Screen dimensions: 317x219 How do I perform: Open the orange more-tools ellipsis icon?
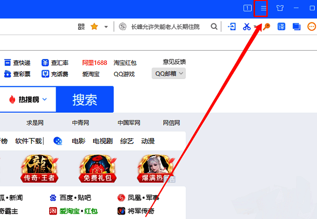311,26
